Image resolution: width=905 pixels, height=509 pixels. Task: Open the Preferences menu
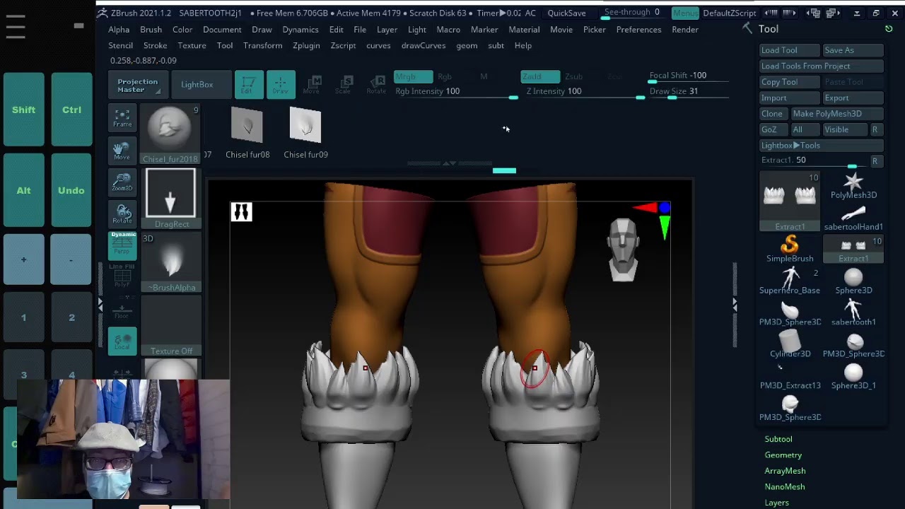[x=638, y=30]
